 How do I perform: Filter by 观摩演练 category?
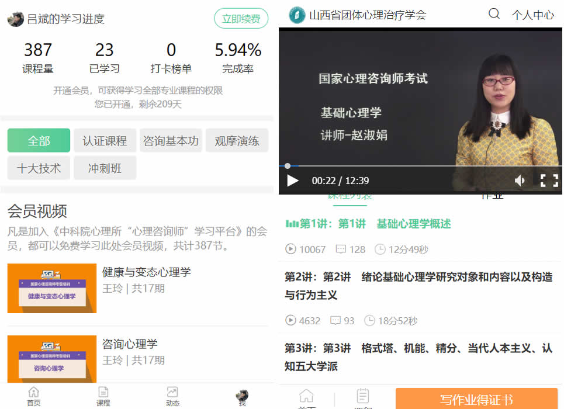tap(237, 141)
